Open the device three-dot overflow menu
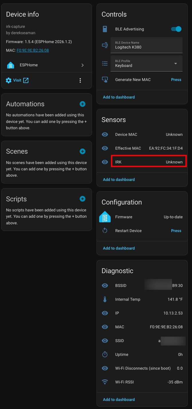Image resolution: width=192 pixels, height=409 pixels. pos(80,80)
